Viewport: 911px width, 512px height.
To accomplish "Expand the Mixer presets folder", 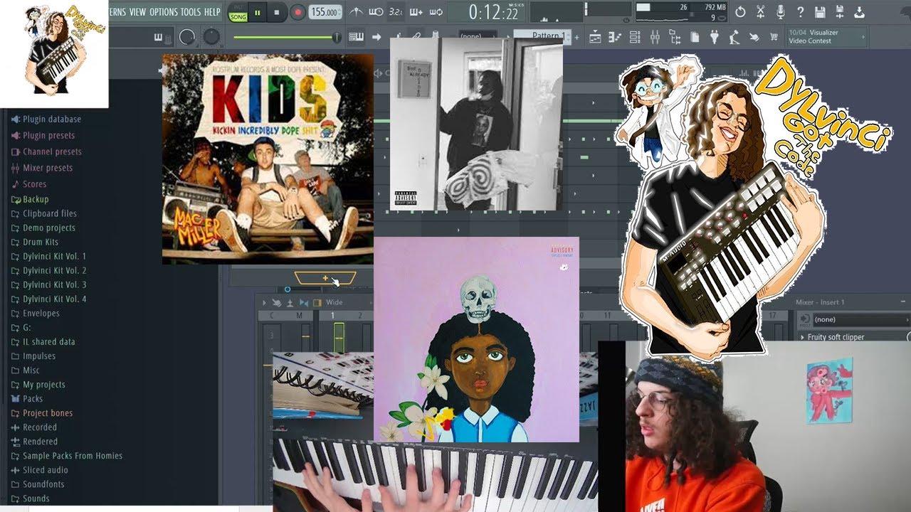I will [x=48, y=168].
